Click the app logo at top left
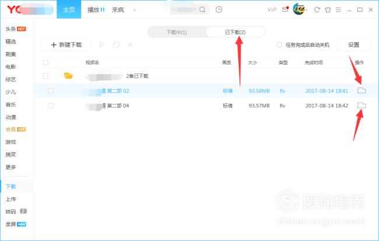The height and width of the screenshot is (241, 379). [30, 10]
